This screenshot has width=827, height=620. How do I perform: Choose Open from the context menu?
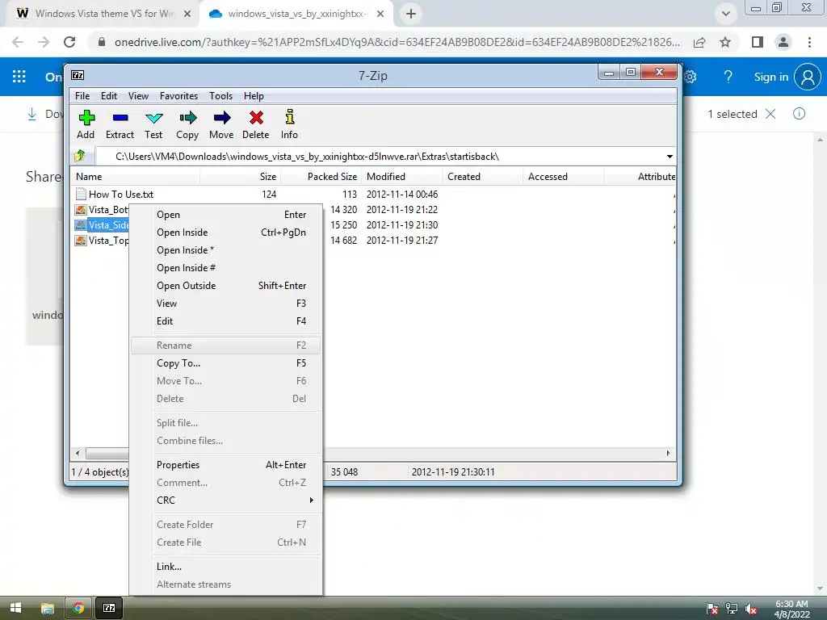coord(227,215)
